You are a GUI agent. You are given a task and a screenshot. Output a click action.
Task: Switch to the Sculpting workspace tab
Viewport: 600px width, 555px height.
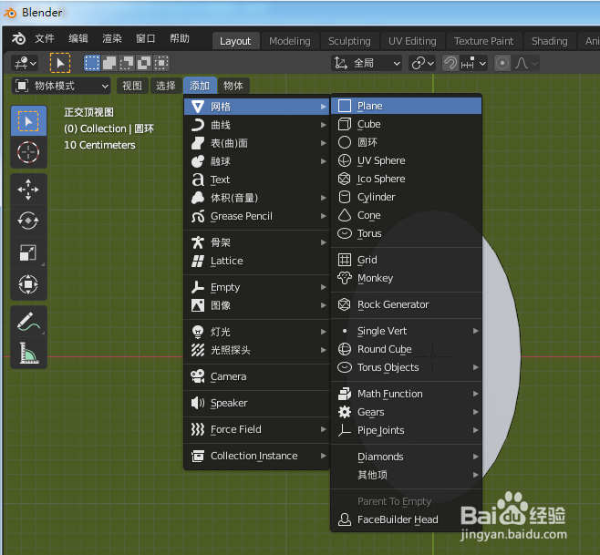click(x=349, y=41)
